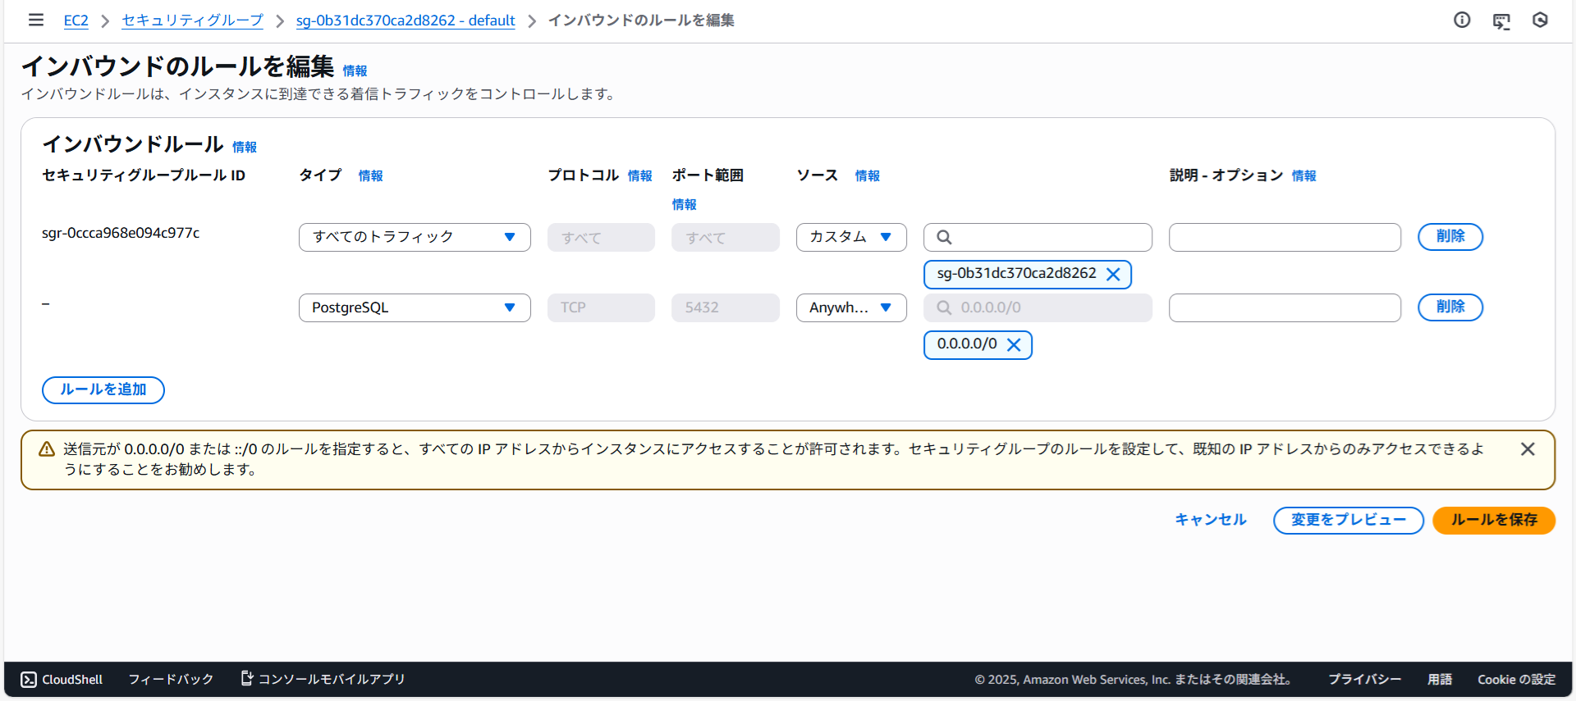Viewport: 1576px width, 701px height.
Task: Dismiss the 0.0.0.0/0 warning banner
Action: (1527, 449)
